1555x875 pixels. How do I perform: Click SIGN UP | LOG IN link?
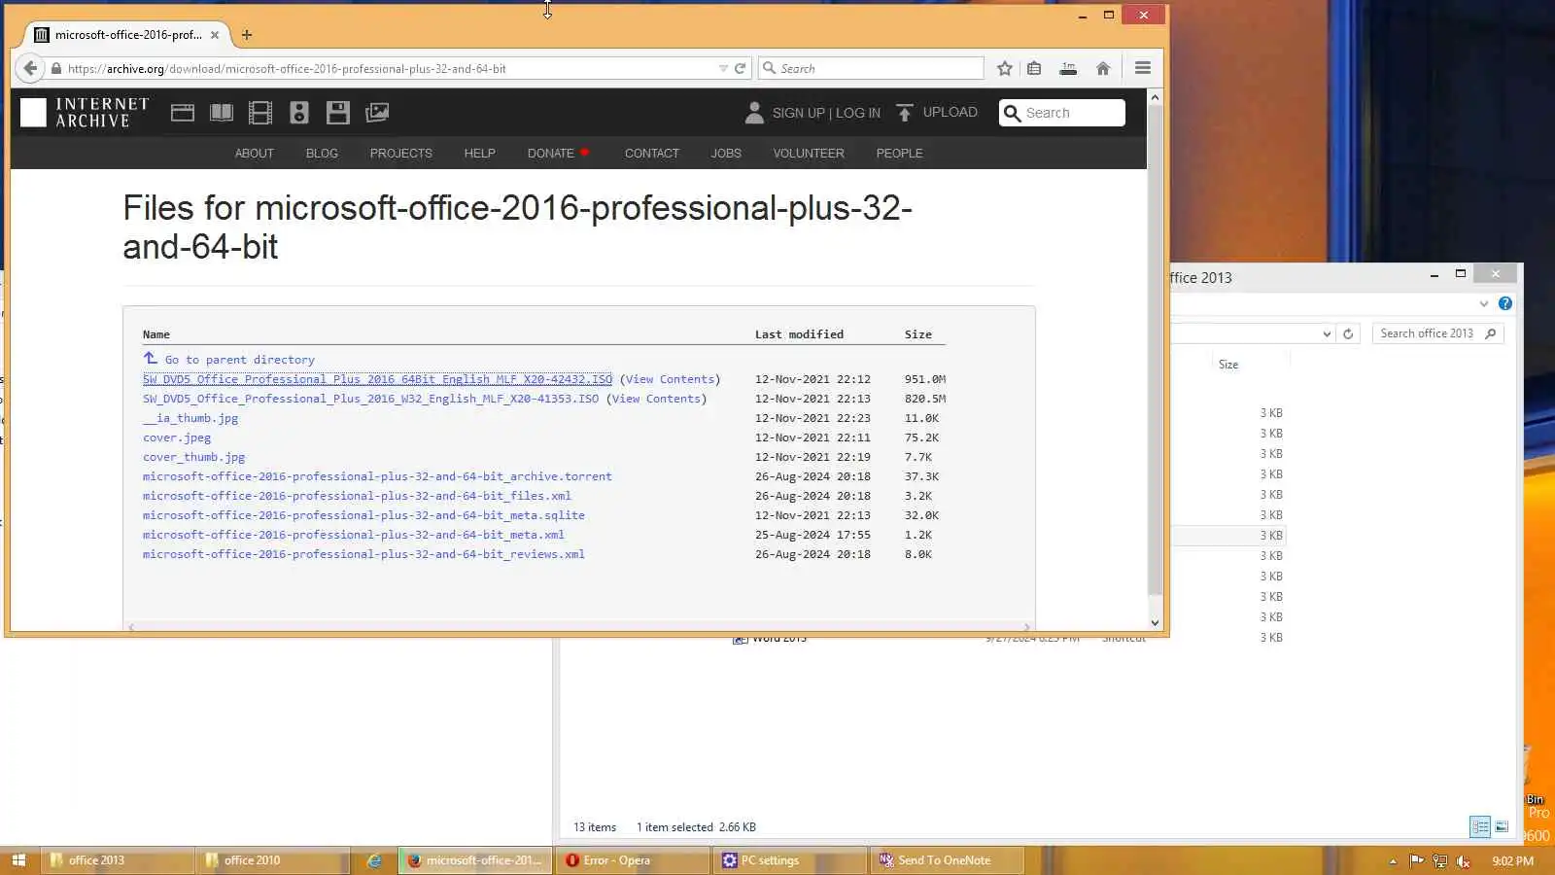pyautogui.click(x=826, y=113)
